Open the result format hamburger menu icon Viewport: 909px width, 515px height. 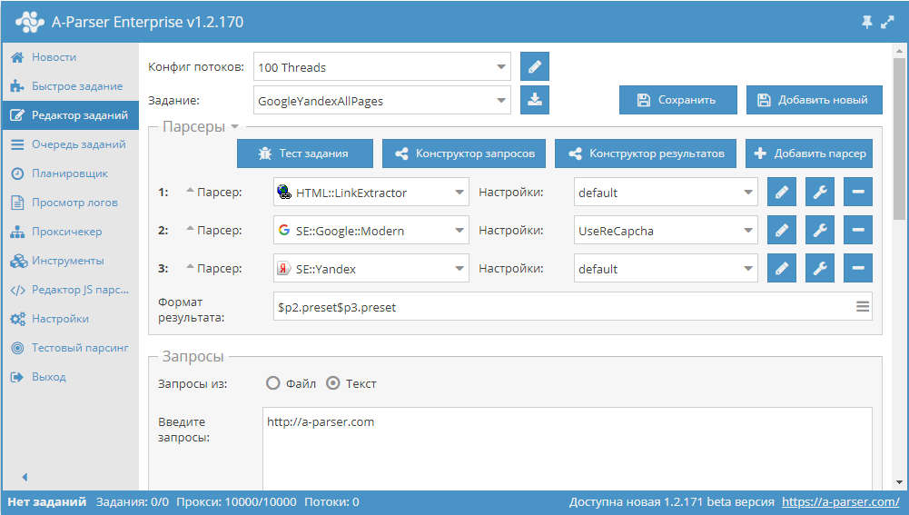(863, 306)
